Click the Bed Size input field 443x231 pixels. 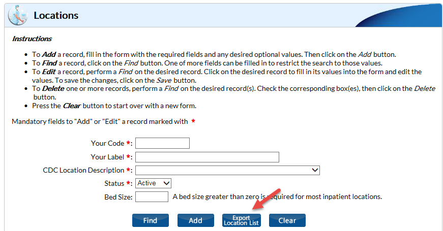point(152,196)
